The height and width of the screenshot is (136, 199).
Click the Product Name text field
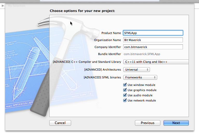point(153,33)
